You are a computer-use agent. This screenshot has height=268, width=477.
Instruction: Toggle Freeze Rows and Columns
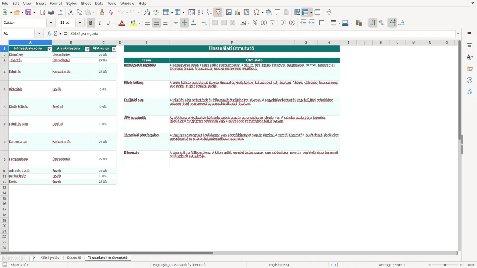(x=305, y=12)
